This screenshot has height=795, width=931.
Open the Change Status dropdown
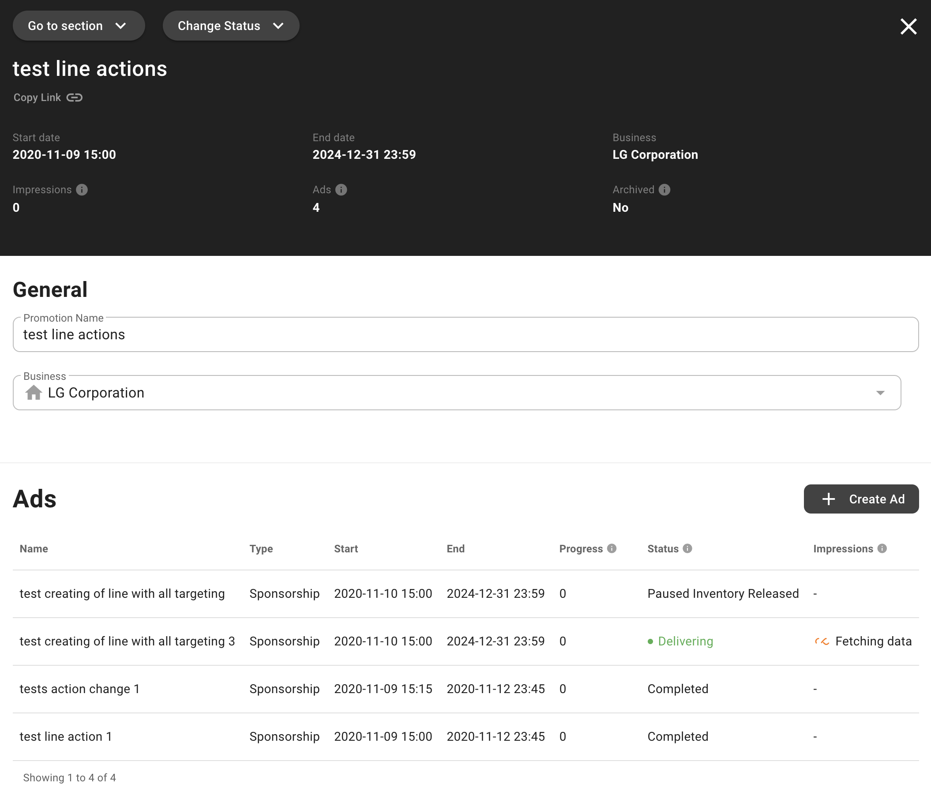(x=230, y=26)
